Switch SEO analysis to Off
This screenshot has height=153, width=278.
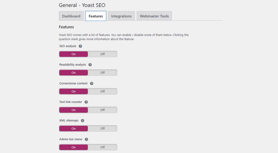coord(102,54)
